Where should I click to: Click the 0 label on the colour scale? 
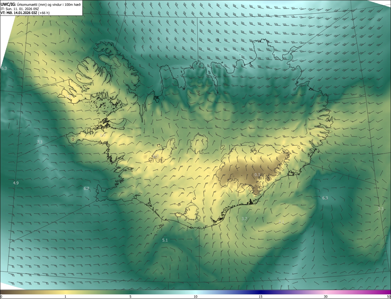tap(1, 297)
